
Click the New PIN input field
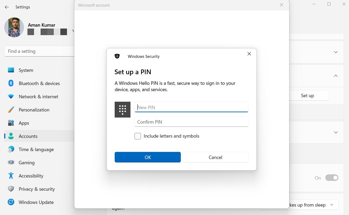(191, 107)
